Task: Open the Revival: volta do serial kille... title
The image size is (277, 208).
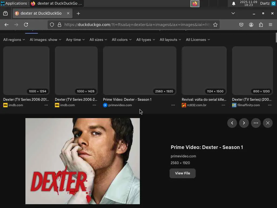Action: point(204,99)
